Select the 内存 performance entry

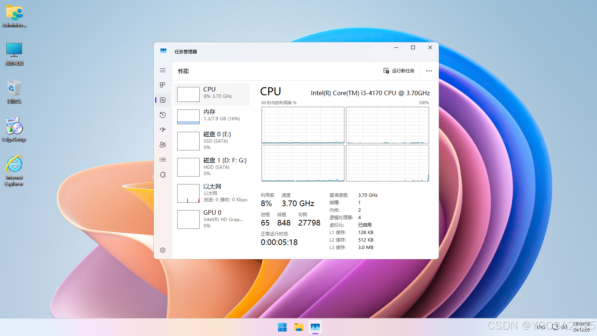coord(212,117)
